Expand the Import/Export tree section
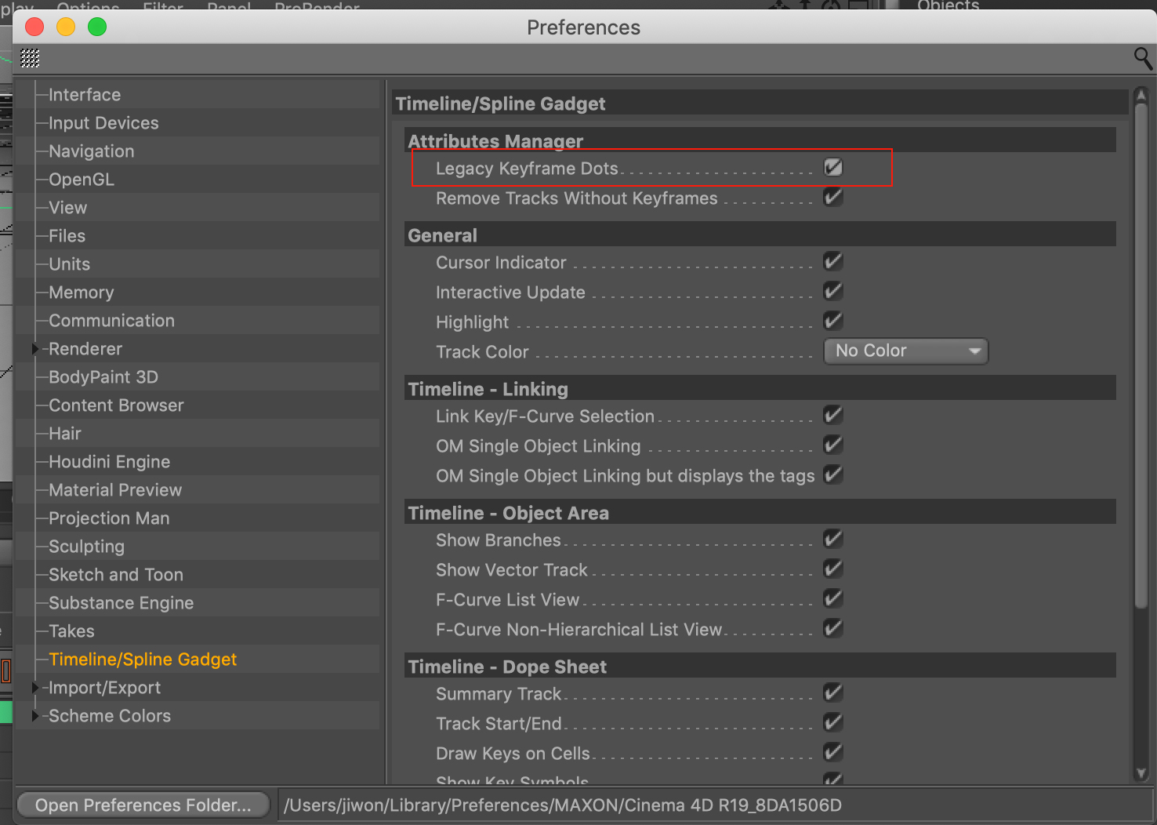 [34, 688]
